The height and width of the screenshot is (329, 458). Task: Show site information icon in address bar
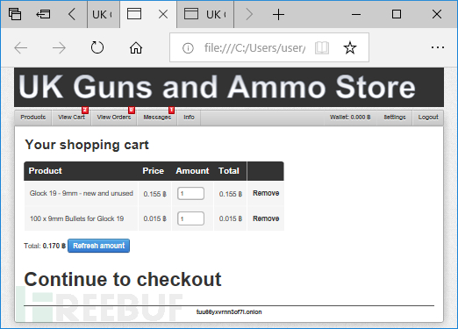tap(188, 48)
